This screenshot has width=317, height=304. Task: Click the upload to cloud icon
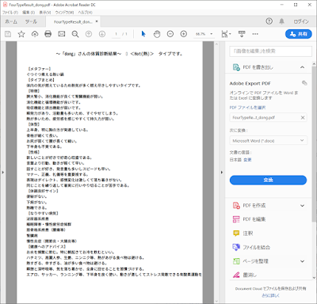[x=35, y=34]
